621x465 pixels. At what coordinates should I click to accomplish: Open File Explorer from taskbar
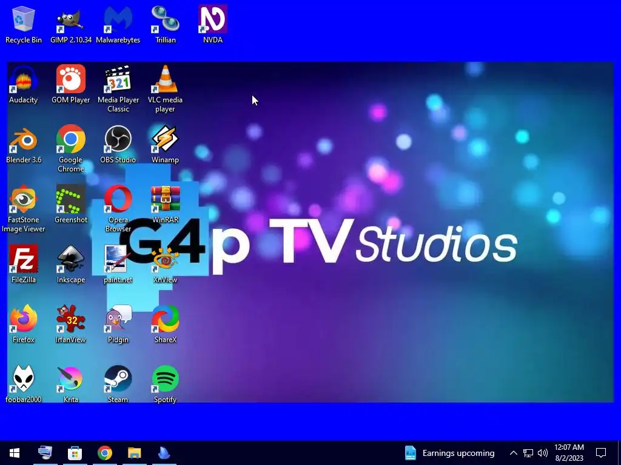[x=134, y=453]
